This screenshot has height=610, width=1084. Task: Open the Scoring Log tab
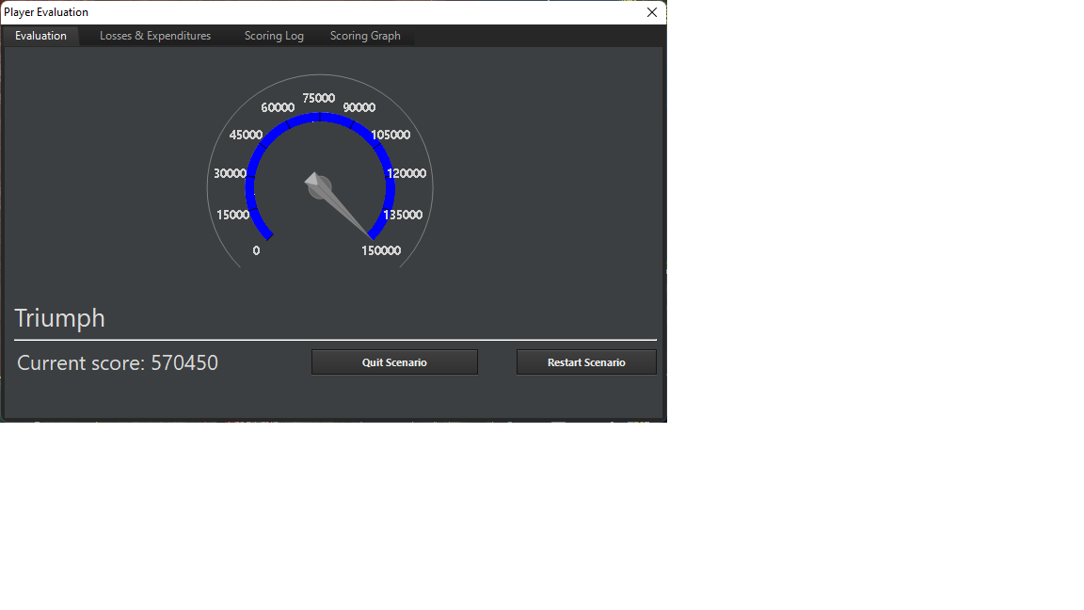(x=274, y=36)
